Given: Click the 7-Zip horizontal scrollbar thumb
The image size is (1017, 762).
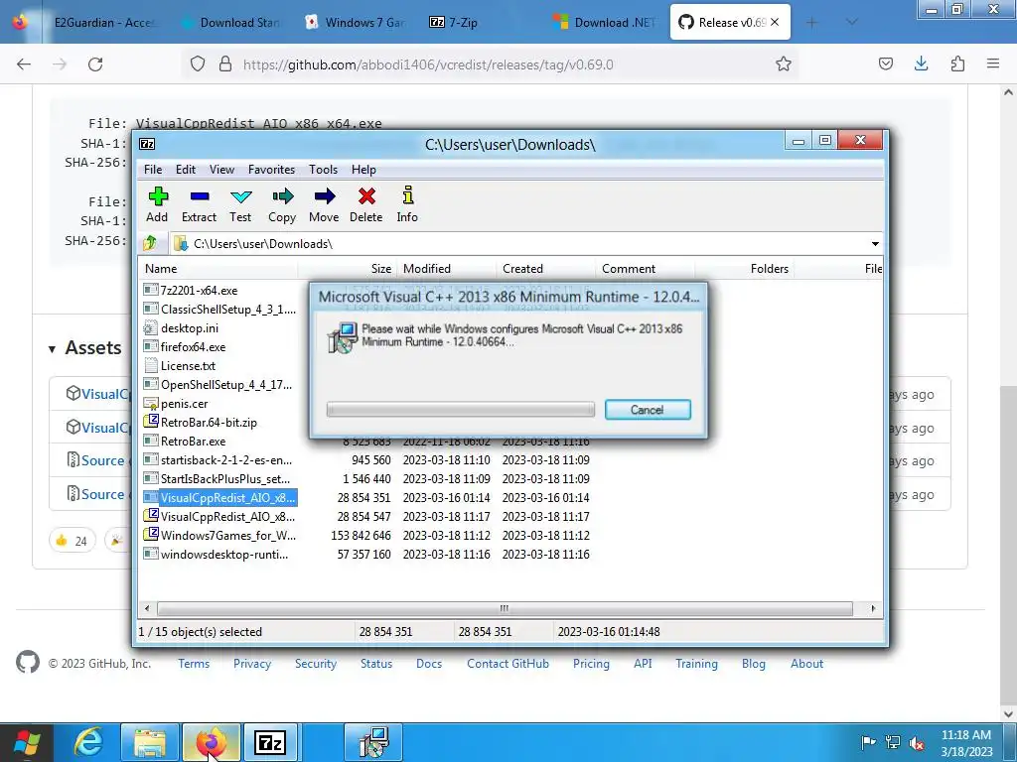Looking at the screenshot, I should click(x=505, y=608).
